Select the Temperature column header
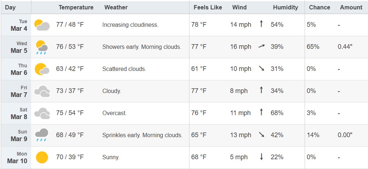The image size is (368, 169). [x=76, y=8]
